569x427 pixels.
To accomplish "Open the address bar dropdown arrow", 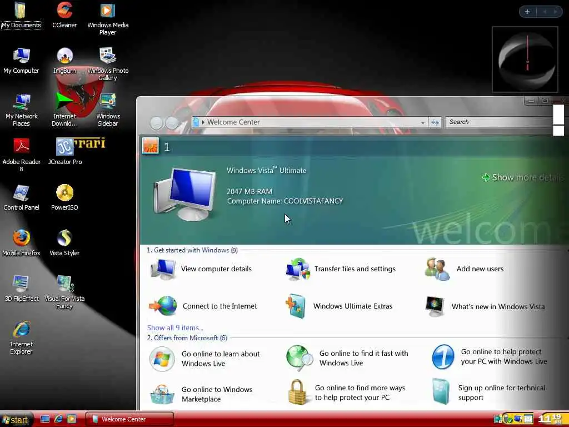I will 423,123.
